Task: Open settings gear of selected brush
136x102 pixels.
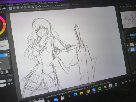Action: click(6, 55)
